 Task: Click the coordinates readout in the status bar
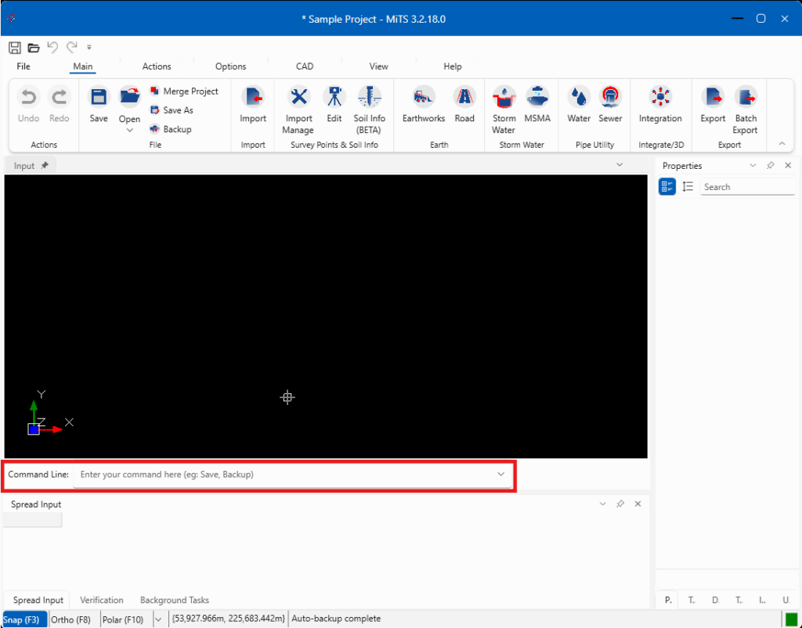point(229,619)
